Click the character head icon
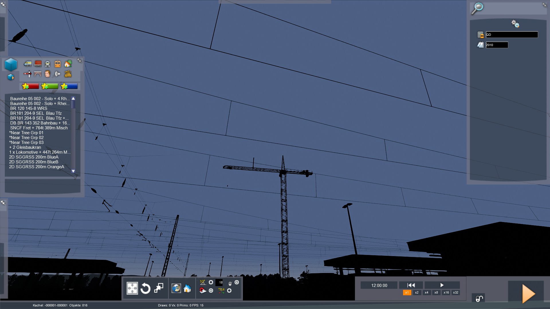Viewport: 550px width, 309px height. coord(48,74)
